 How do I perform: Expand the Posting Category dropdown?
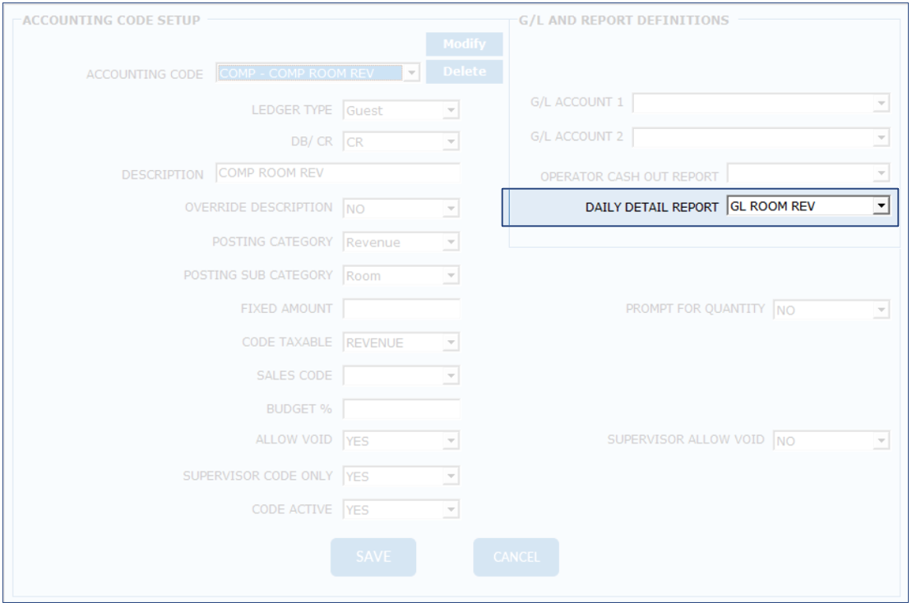pyautogui.click(x=450, y=242)
